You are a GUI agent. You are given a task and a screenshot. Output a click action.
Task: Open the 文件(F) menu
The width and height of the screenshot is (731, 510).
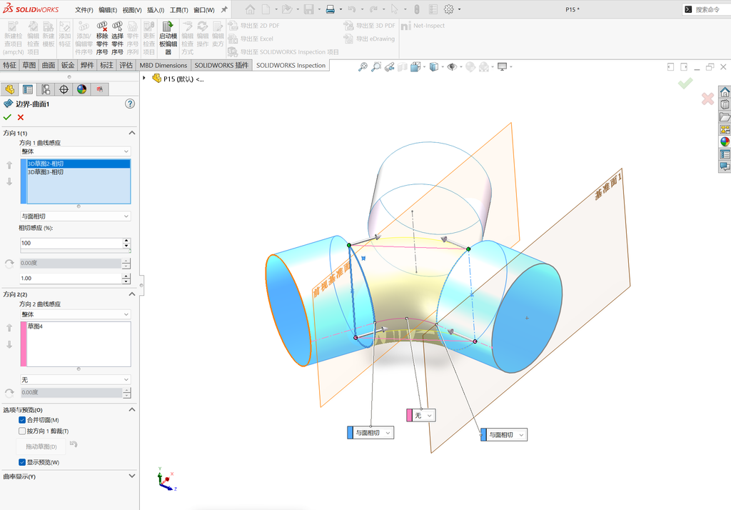84,10
